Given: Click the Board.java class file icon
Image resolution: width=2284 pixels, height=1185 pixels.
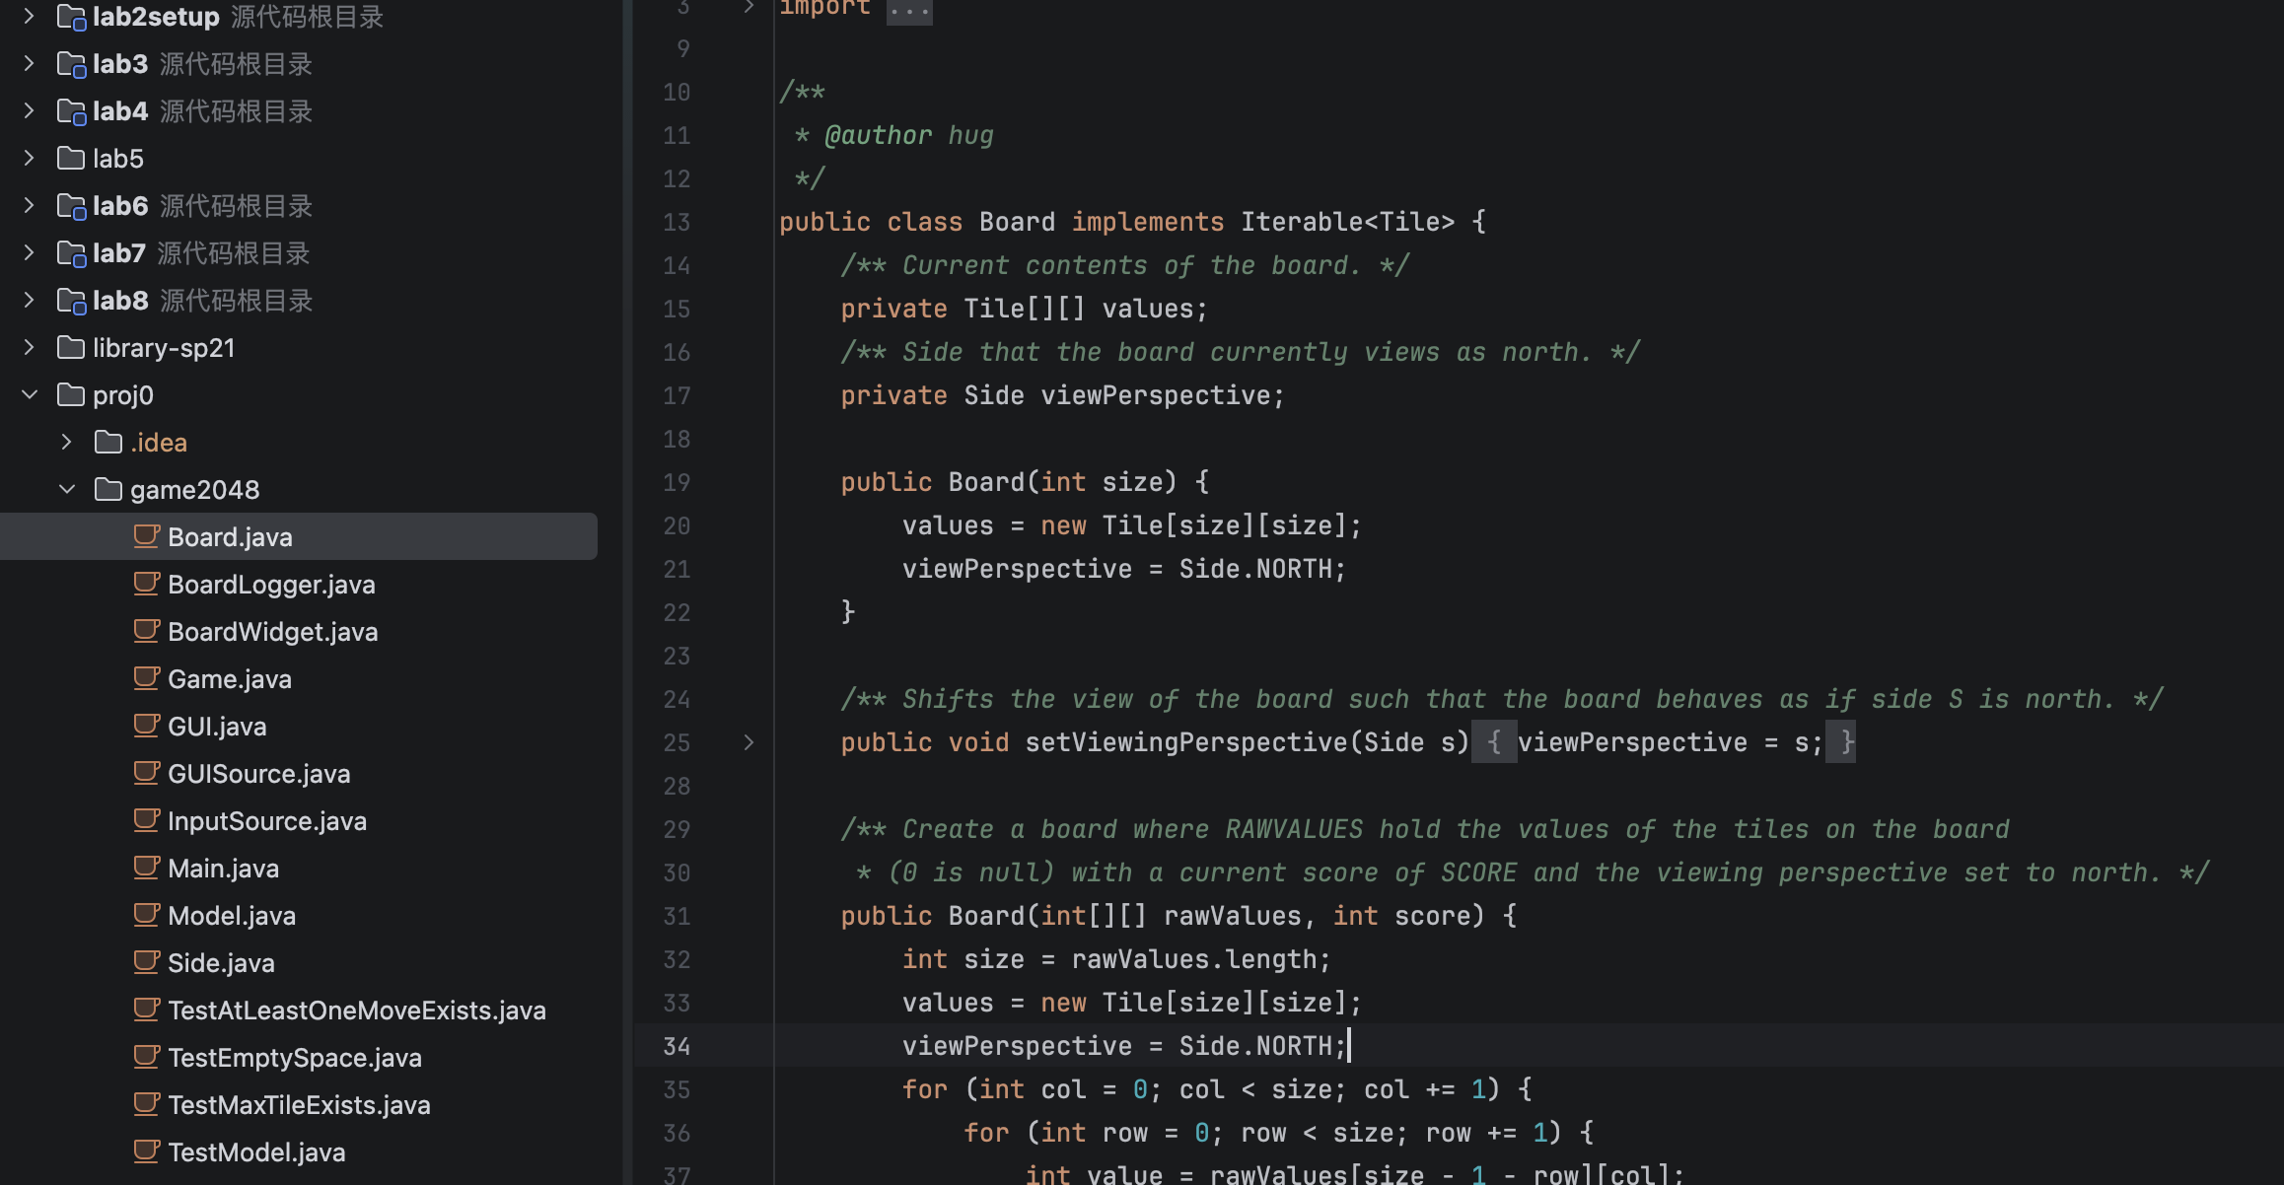Looking at the screenshot, I should click(146, 536).
